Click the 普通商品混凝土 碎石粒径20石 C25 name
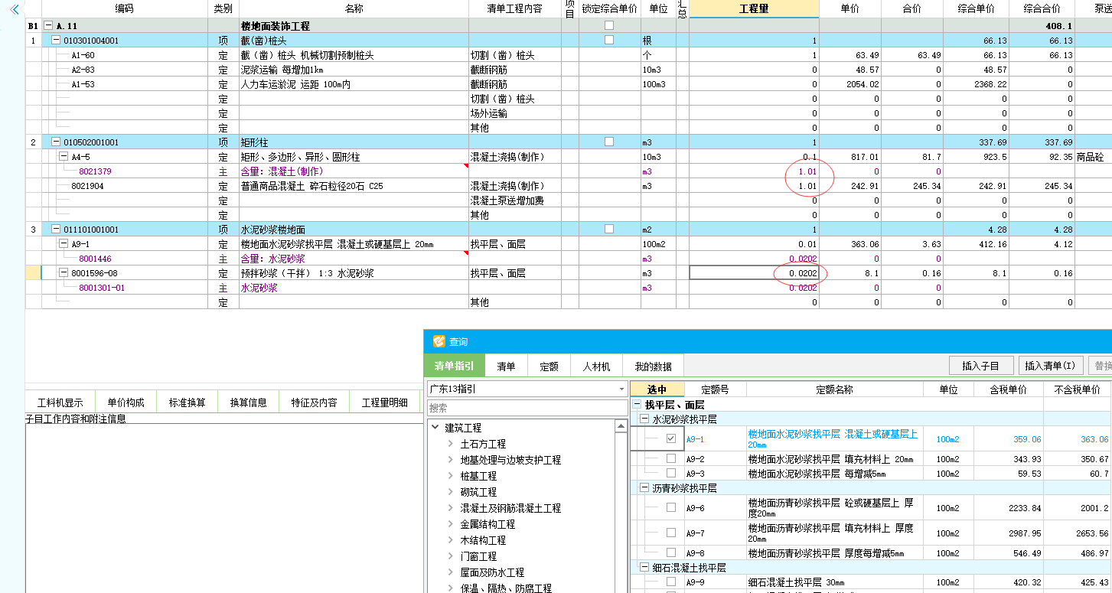The height and width of the screenshot is (593, 1112). (311, 186)
